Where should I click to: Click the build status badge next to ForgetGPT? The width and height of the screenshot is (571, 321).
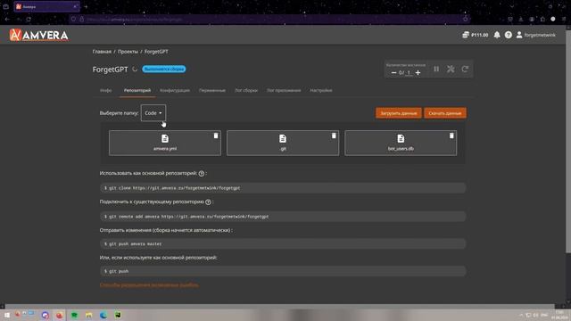163,70
